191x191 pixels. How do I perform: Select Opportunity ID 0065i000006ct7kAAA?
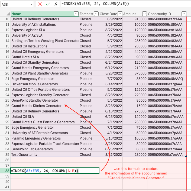coord(167,106)
